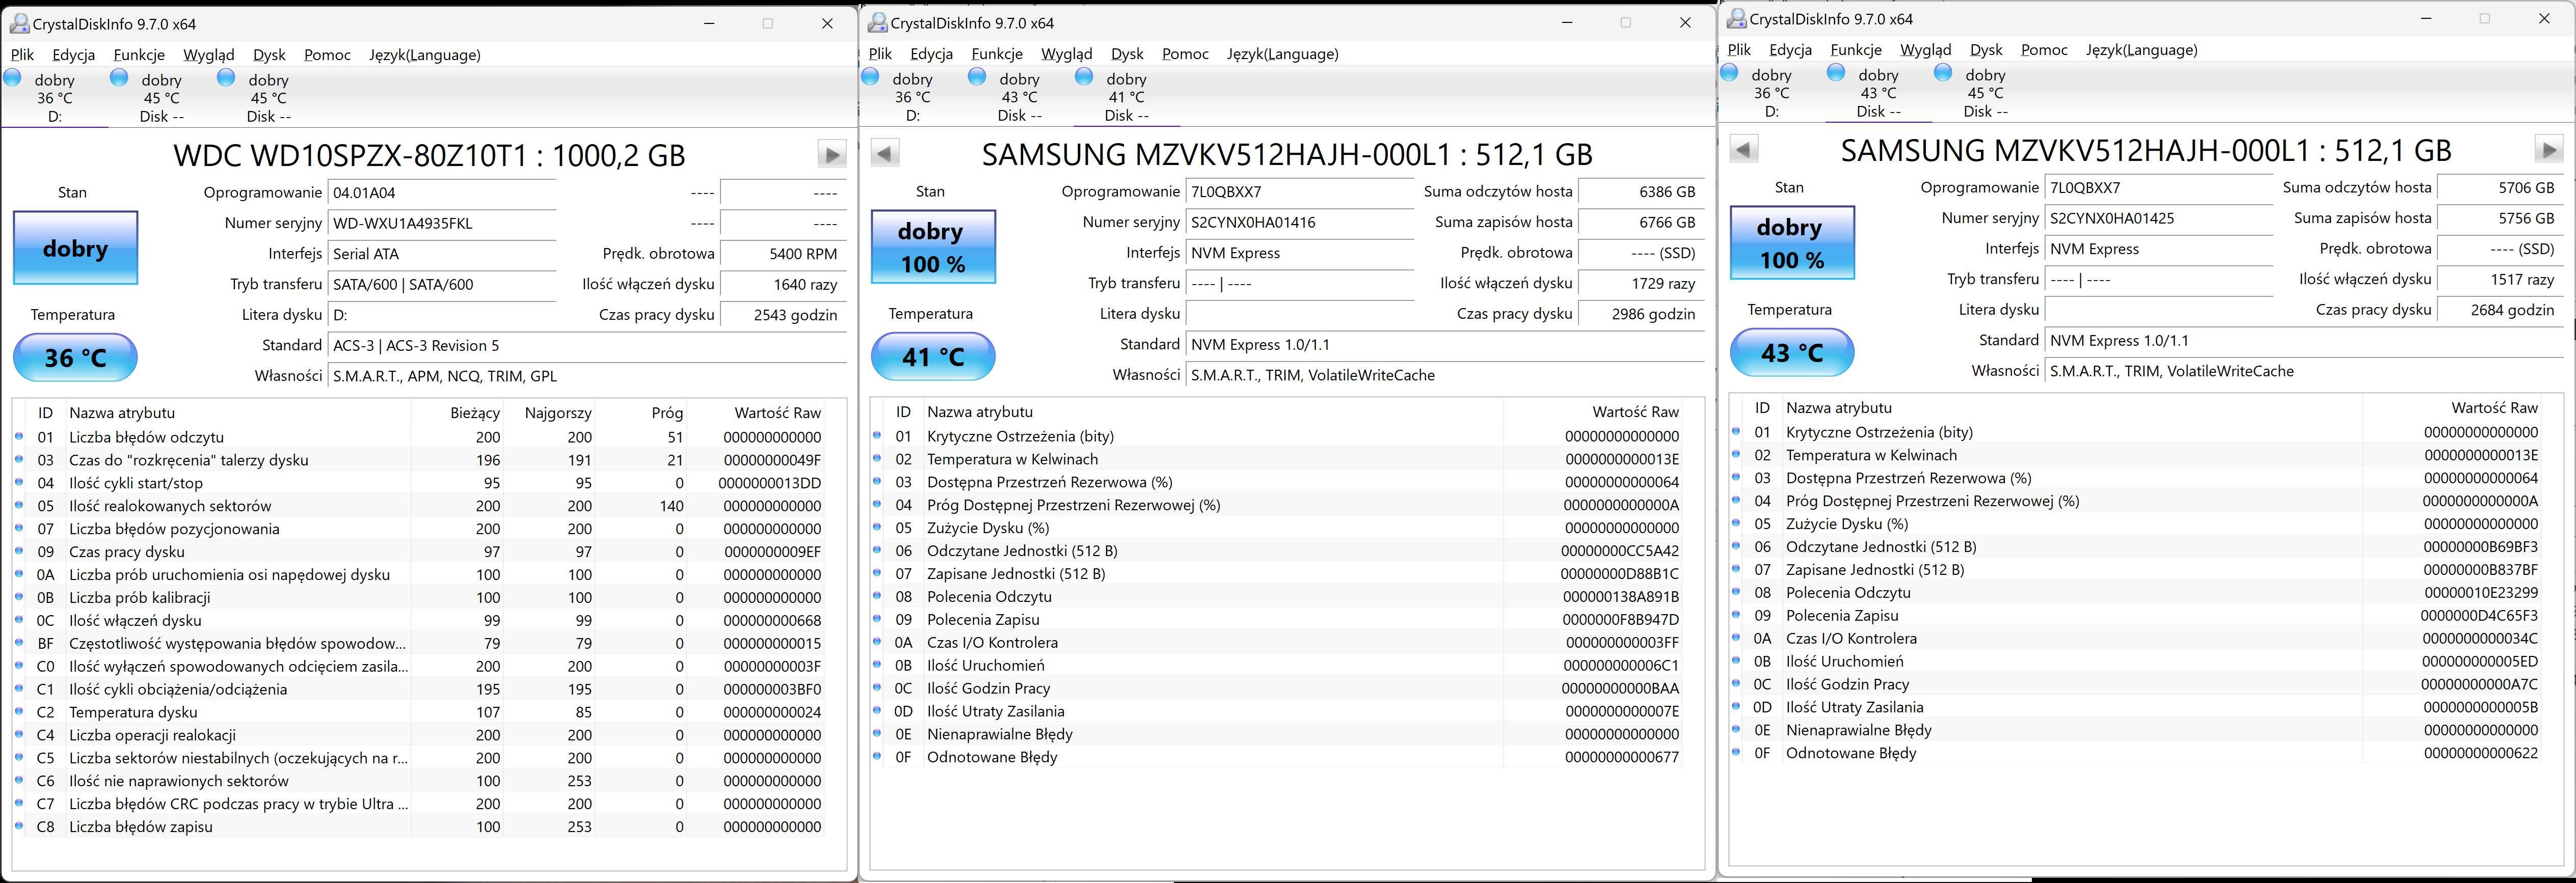Click the WDC WD10SPZX-80Z10T1 disk title

point(430,155)
